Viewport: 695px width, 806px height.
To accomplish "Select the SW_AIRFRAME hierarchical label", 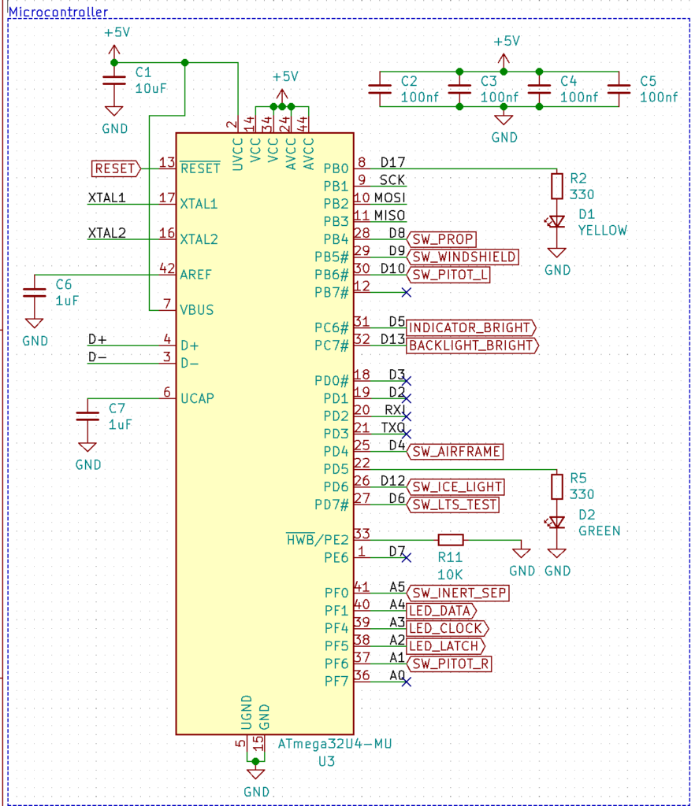I will click(x=457, y=452).
